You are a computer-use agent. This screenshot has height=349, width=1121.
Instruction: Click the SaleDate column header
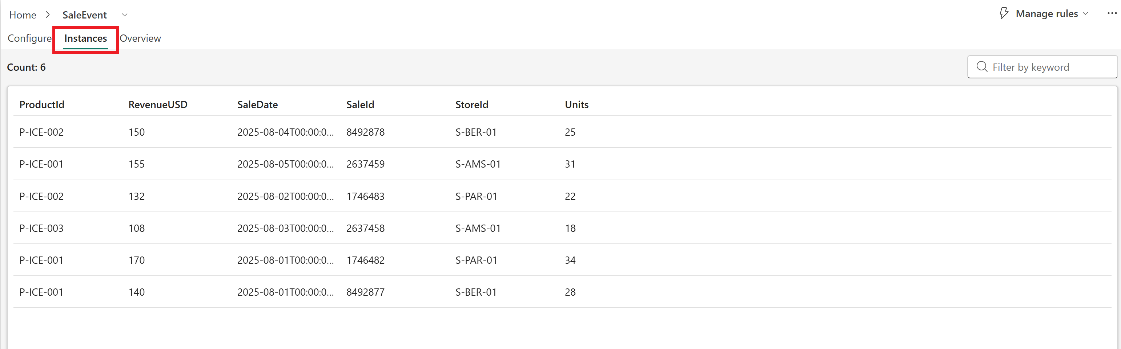[258, 104]
